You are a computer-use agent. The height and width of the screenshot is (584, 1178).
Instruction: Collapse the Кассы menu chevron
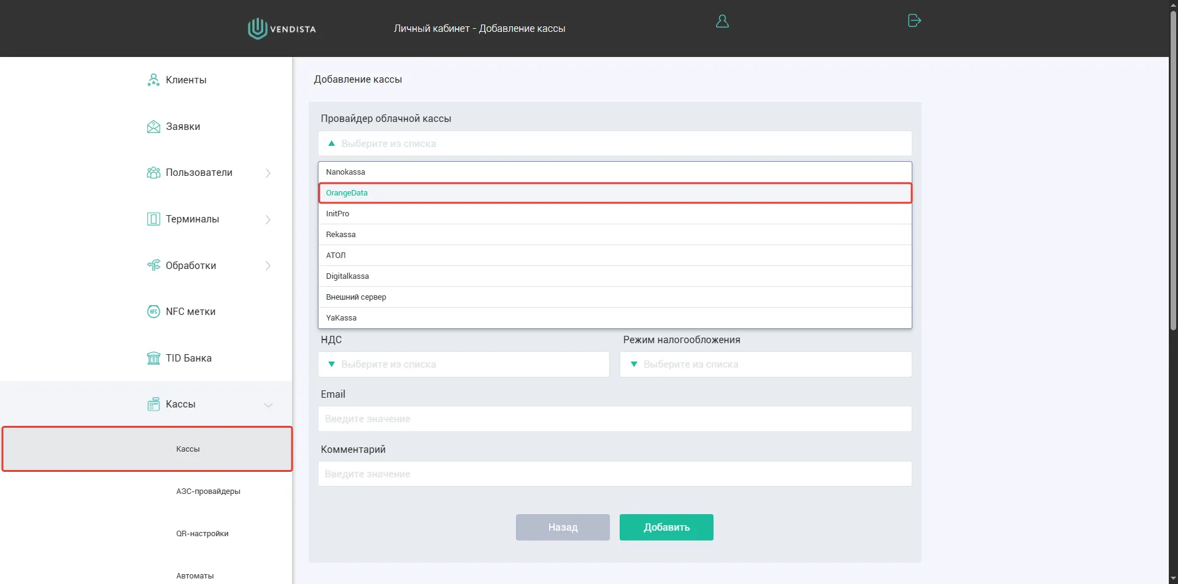coord(268,405)
